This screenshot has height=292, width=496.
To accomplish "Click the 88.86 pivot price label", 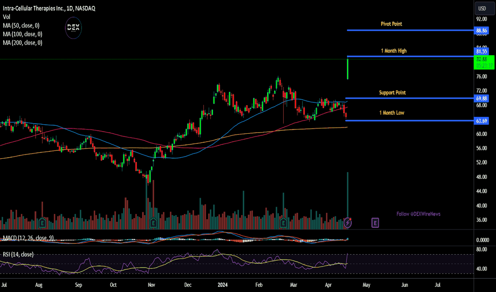I will pyautogui.click(x=482, y=31).
